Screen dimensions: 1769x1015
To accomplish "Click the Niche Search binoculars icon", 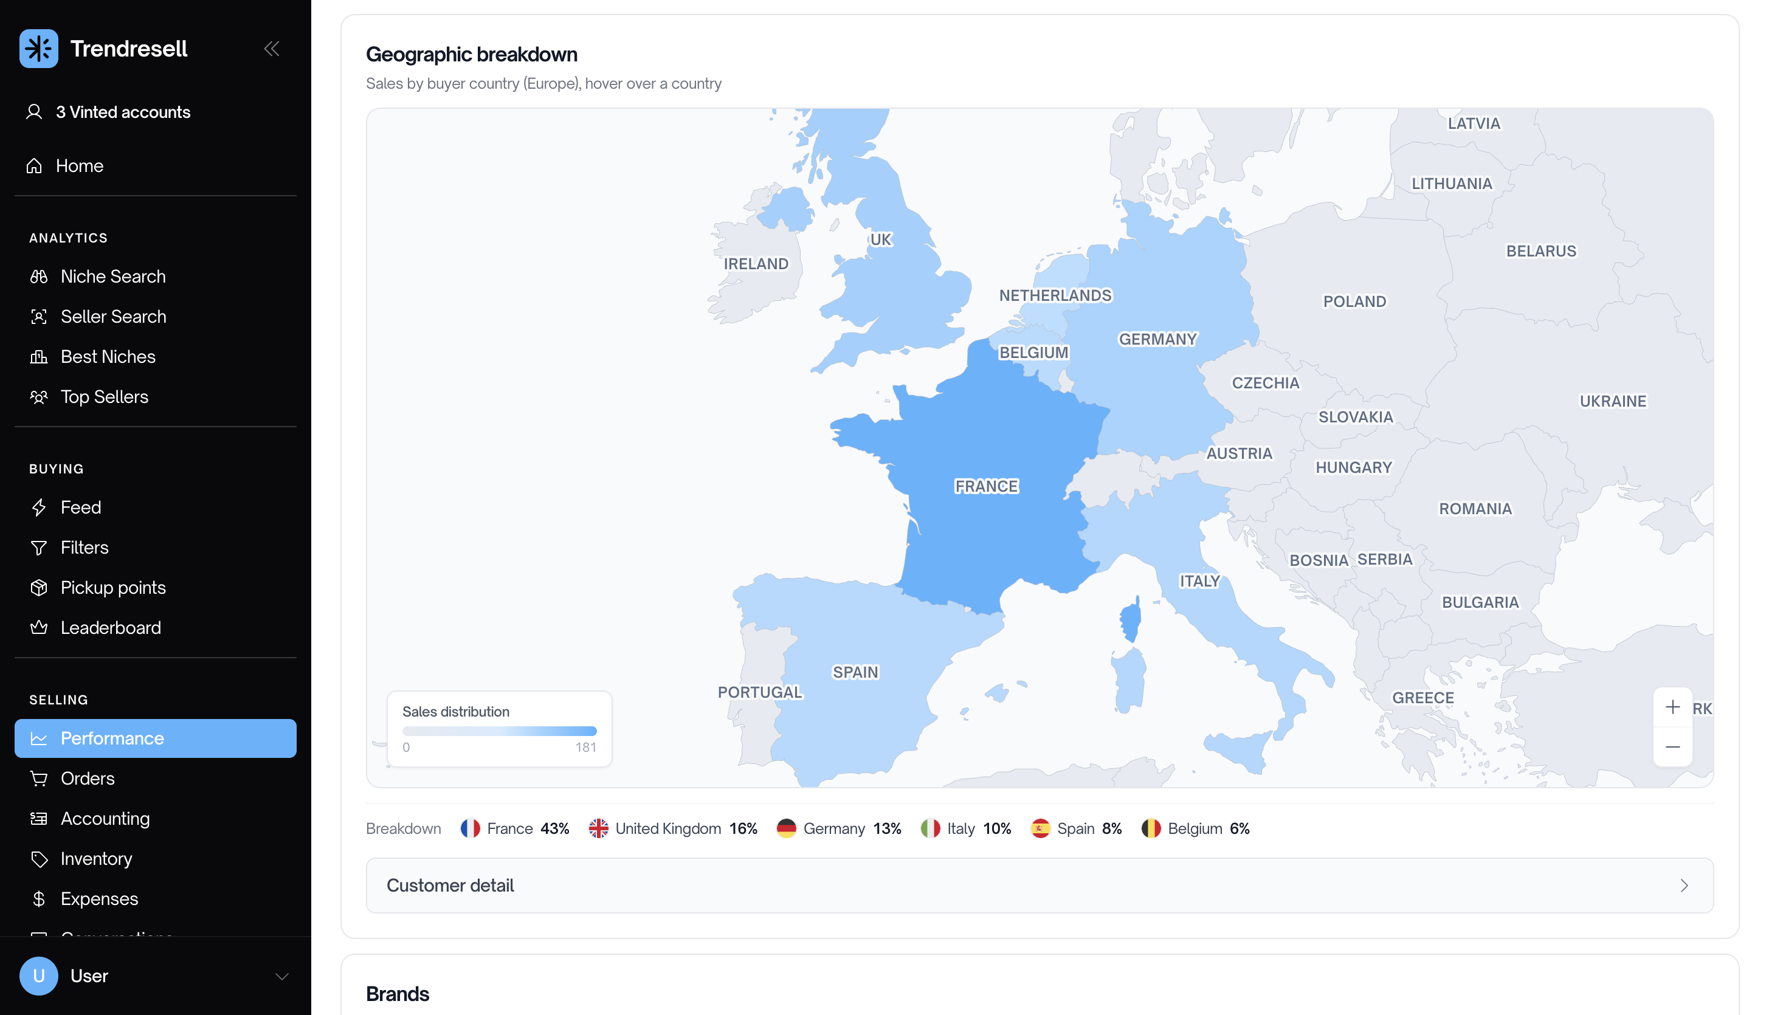I will click(39, 277).
